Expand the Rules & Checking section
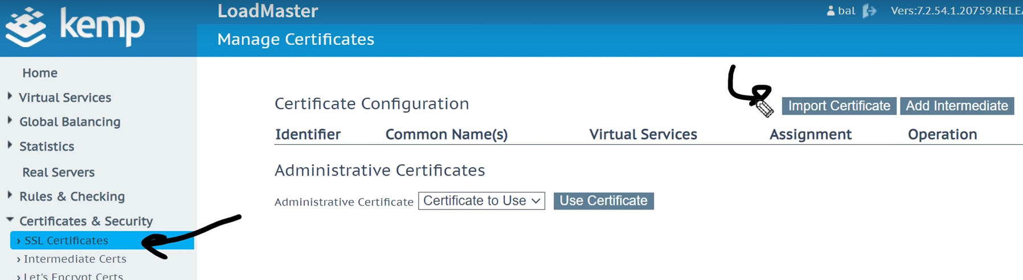1023x280 pixels. point(72,196)
